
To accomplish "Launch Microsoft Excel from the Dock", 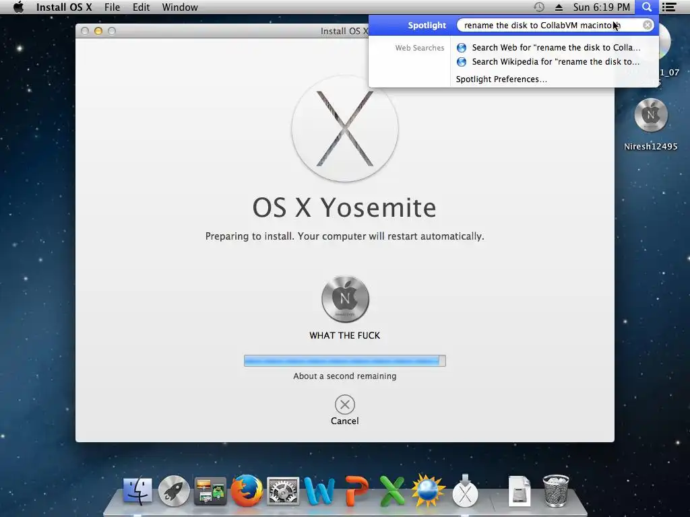I will [x=392, y=491].
